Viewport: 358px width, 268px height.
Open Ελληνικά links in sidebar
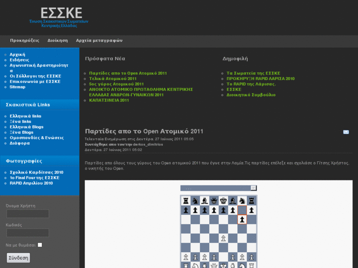[25, 116]
